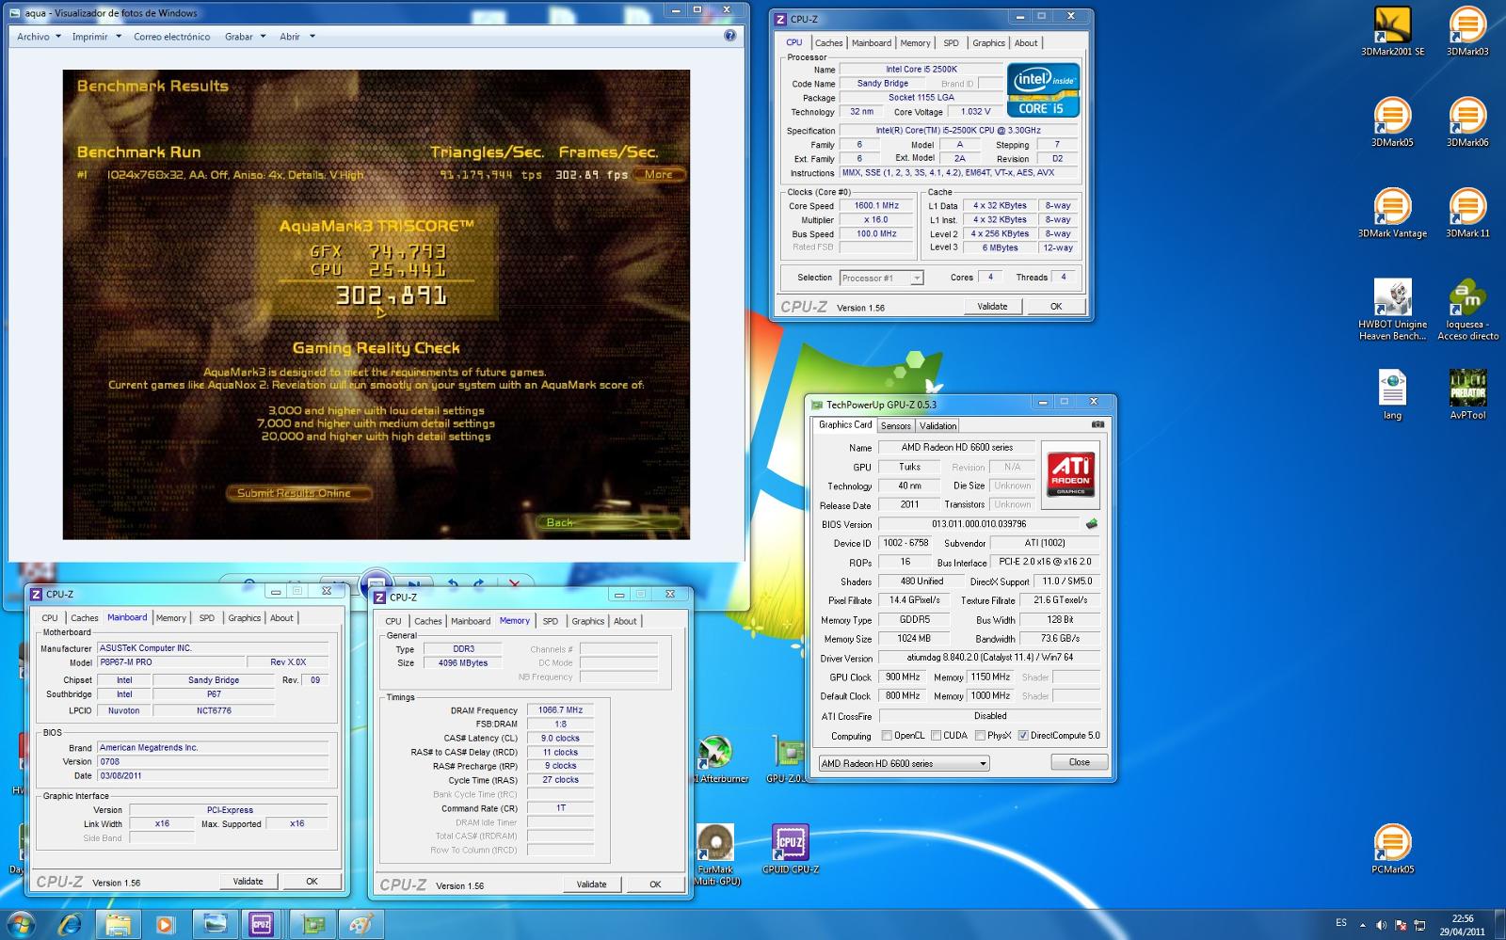Select the PCMark05 desktop icon
Image resolution: width=1506 pixels, height=940 pixels.
pos(1392,849)
